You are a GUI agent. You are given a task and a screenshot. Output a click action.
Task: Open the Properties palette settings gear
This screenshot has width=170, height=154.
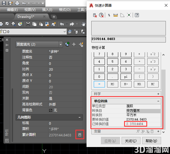click(x=7, y=50)
